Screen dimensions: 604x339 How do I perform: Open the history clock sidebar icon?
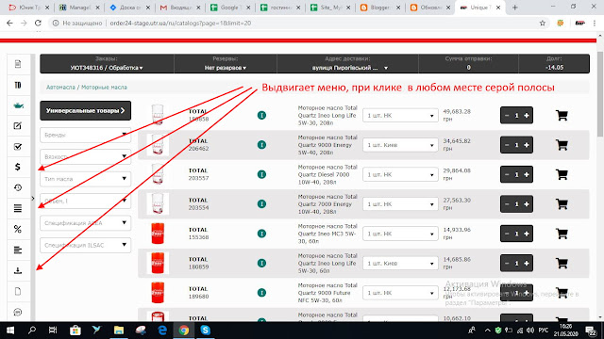(x=18, y=187)
